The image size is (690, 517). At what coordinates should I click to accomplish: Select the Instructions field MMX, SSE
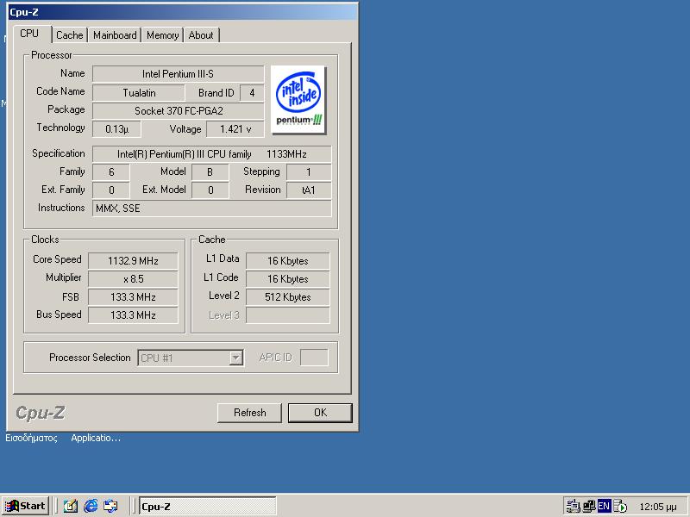pos(211,208)
